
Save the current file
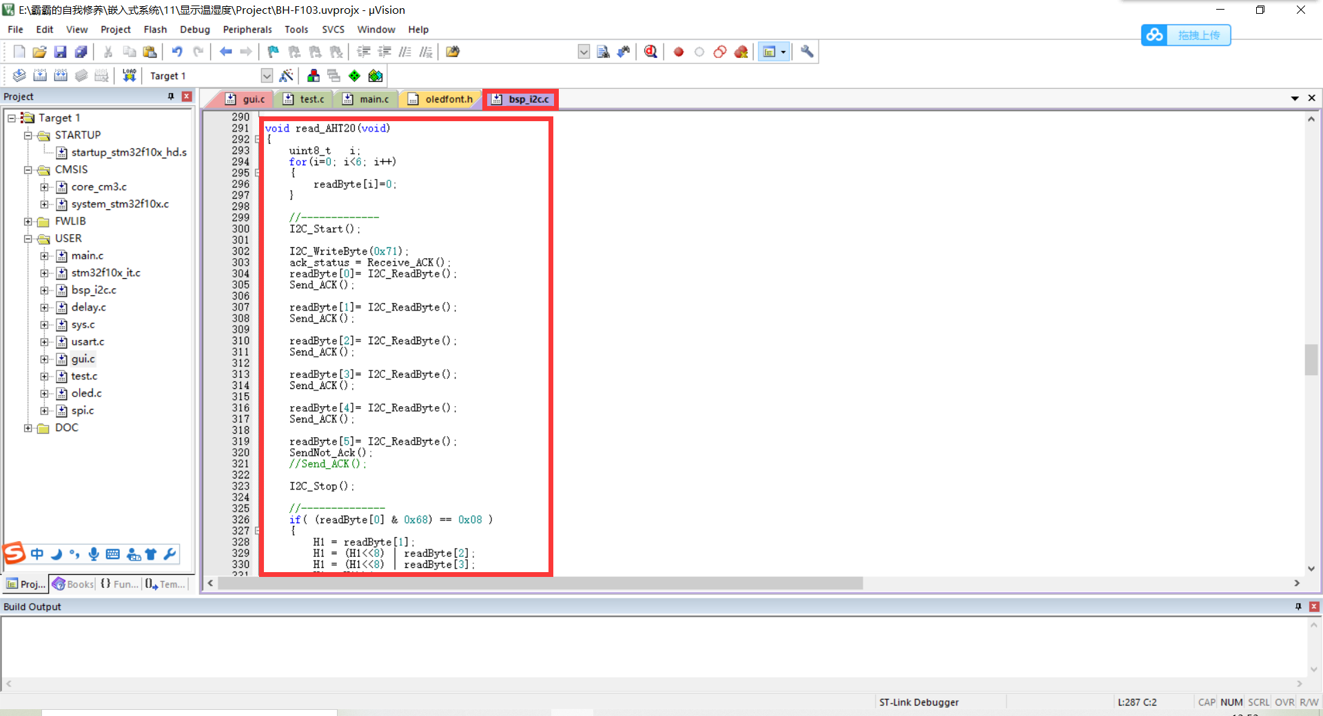pyautogui.click(x=61, y=52)
